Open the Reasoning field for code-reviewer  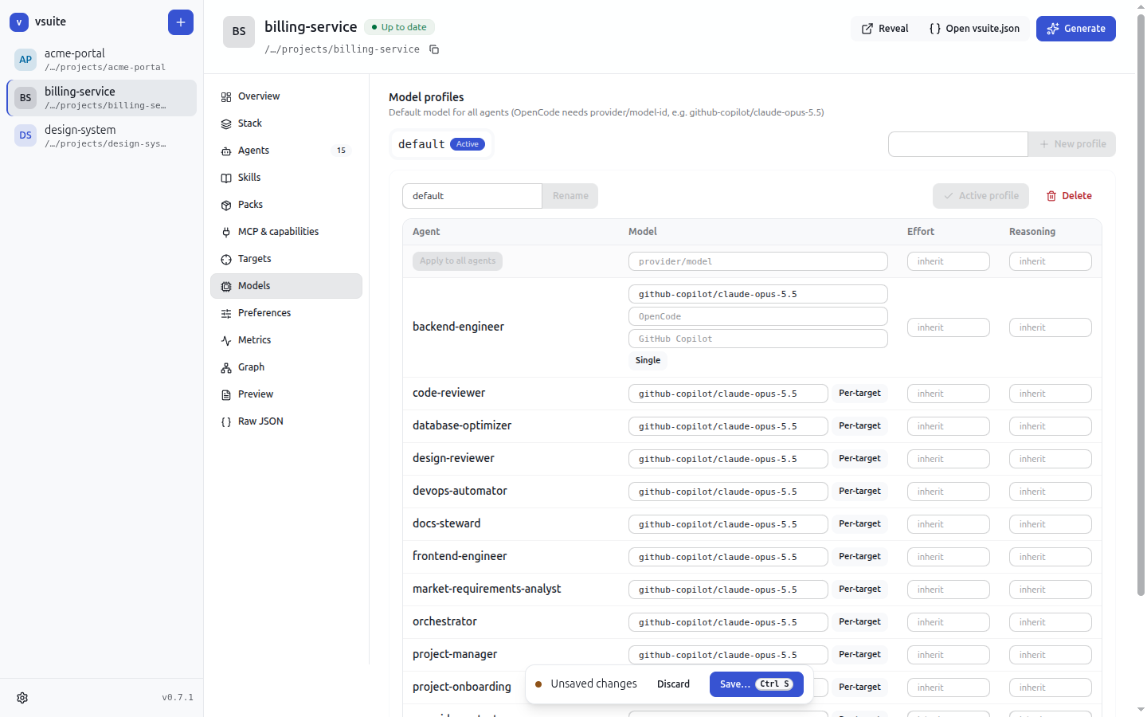[1051, 394]
